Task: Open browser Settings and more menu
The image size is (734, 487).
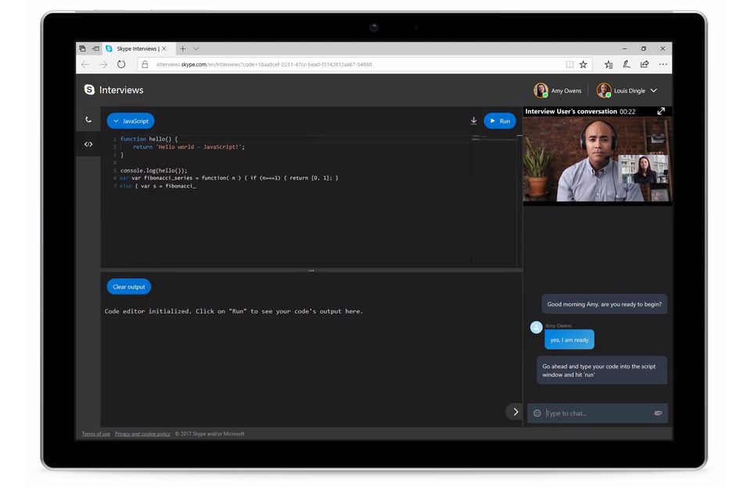Action: click(663, 65)
